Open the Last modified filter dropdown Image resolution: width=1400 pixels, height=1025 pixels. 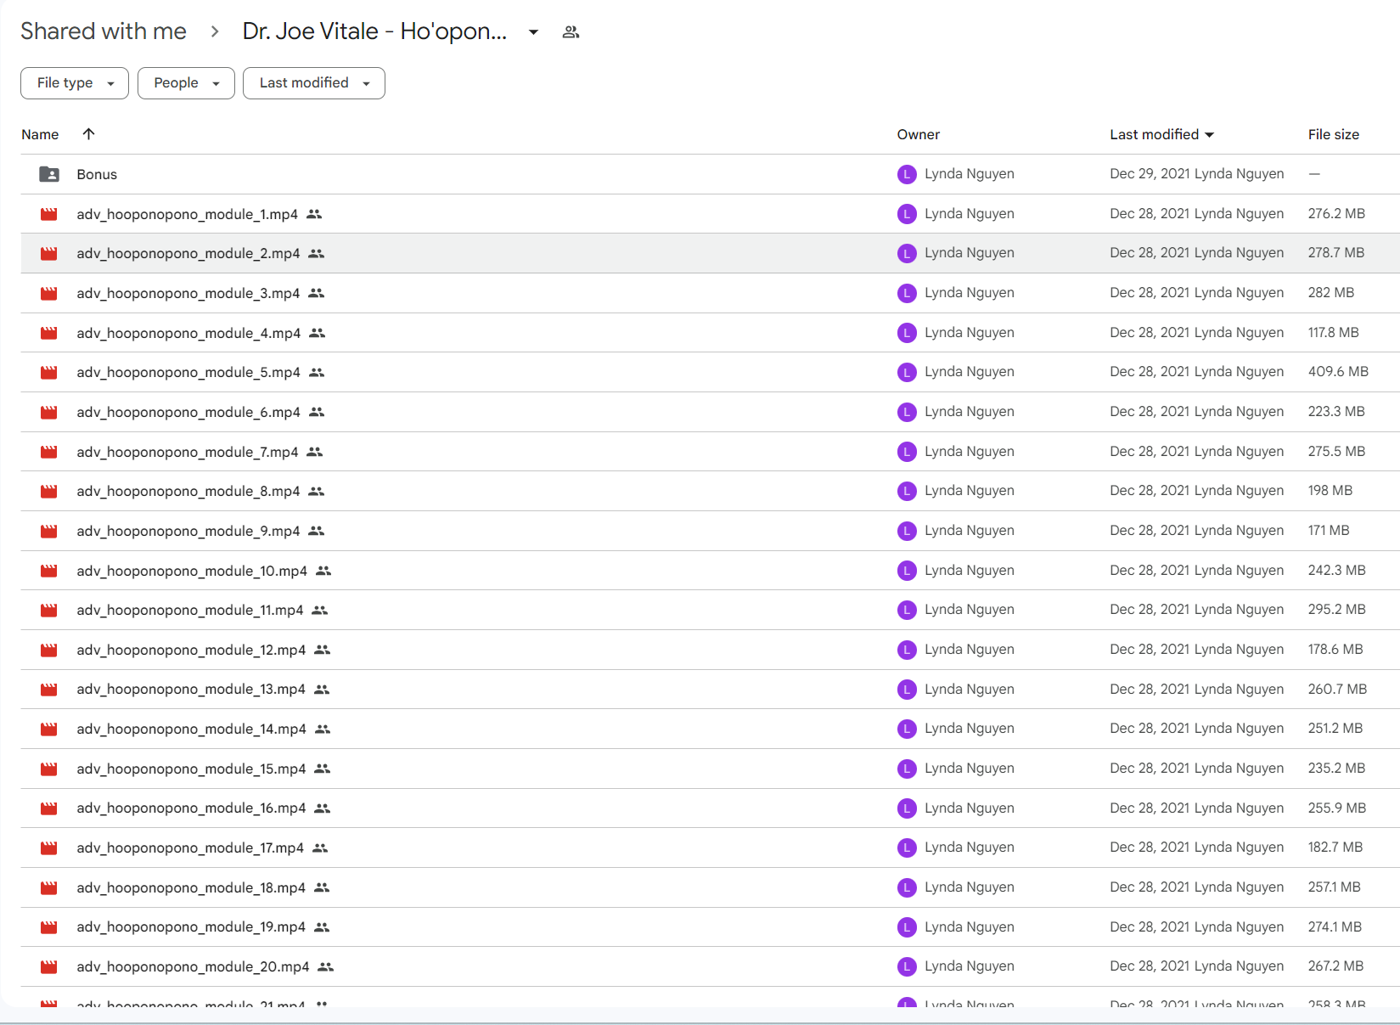[314, 83]
